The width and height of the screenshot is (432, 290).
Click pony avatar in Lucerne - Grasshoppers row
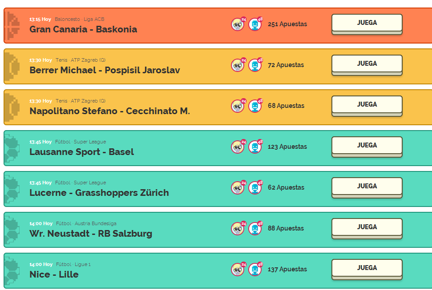point(238,188)
